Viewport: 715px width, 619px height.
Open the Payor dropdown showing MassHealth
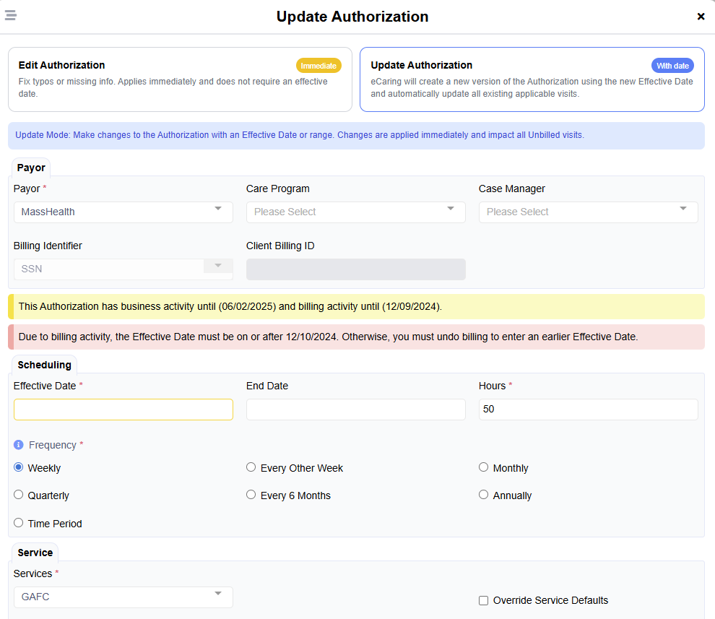pos(123,212)
